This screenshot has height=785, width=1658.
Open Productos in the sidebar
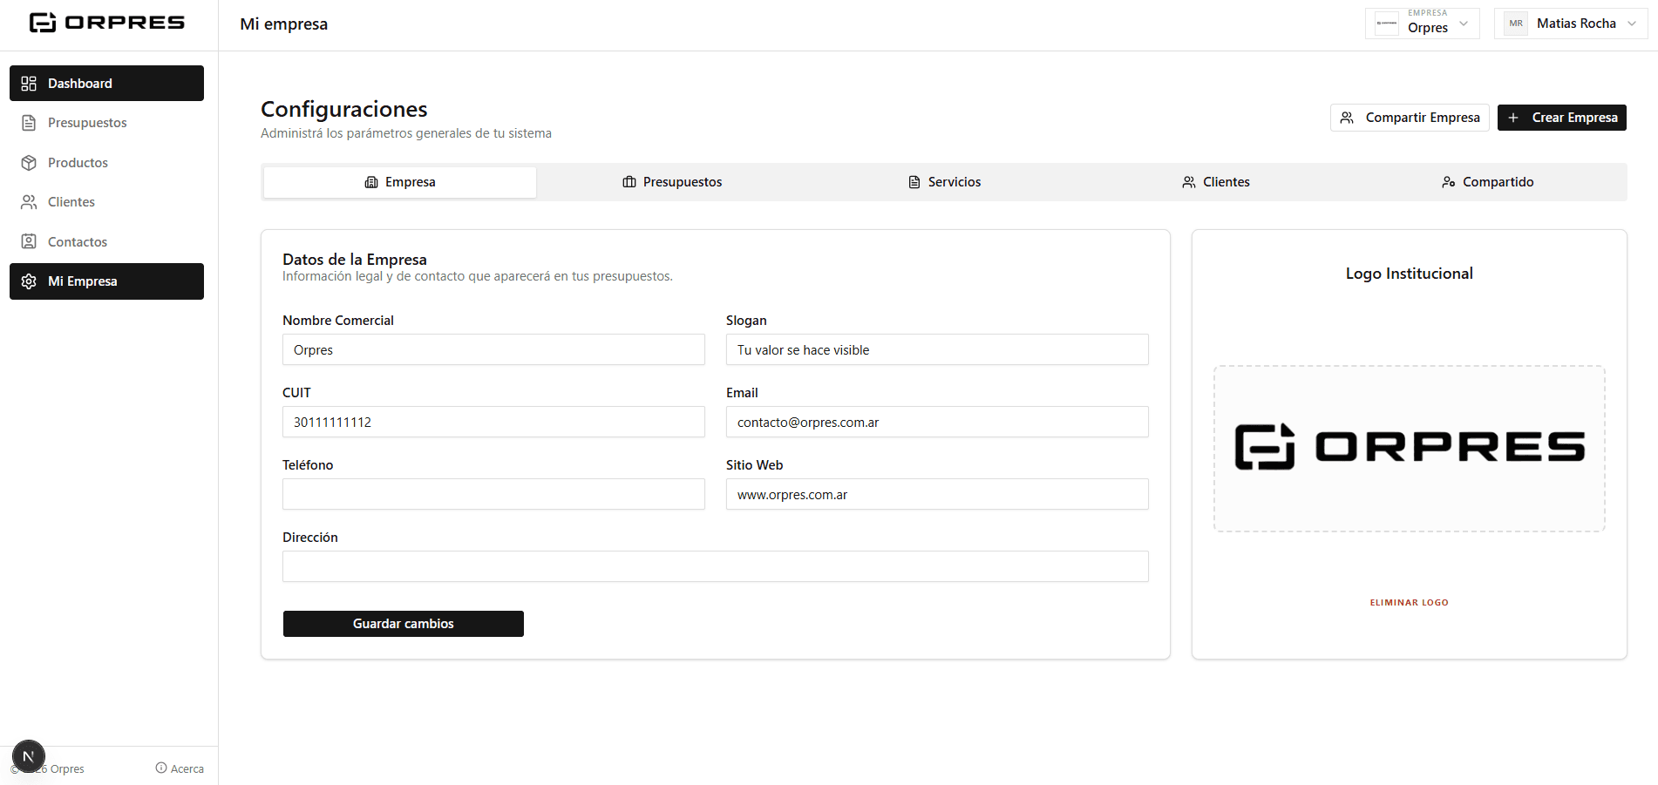(x=106, y=163)
